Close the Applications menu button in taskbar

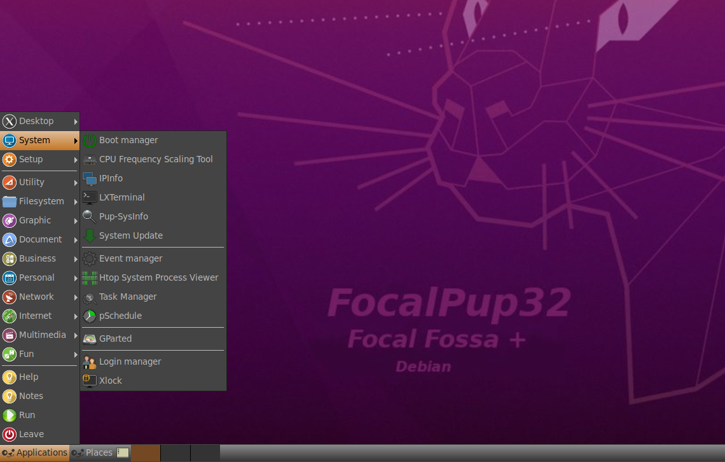pos(35,452)
